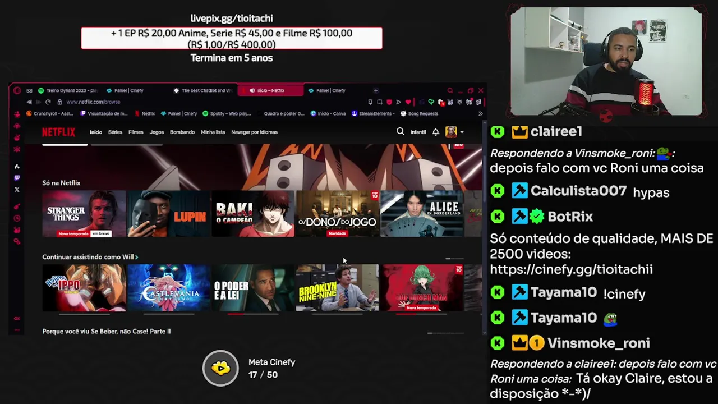
Task: Switch to first Painel | Cinefy tab
Action: click(x=125, y=90)
